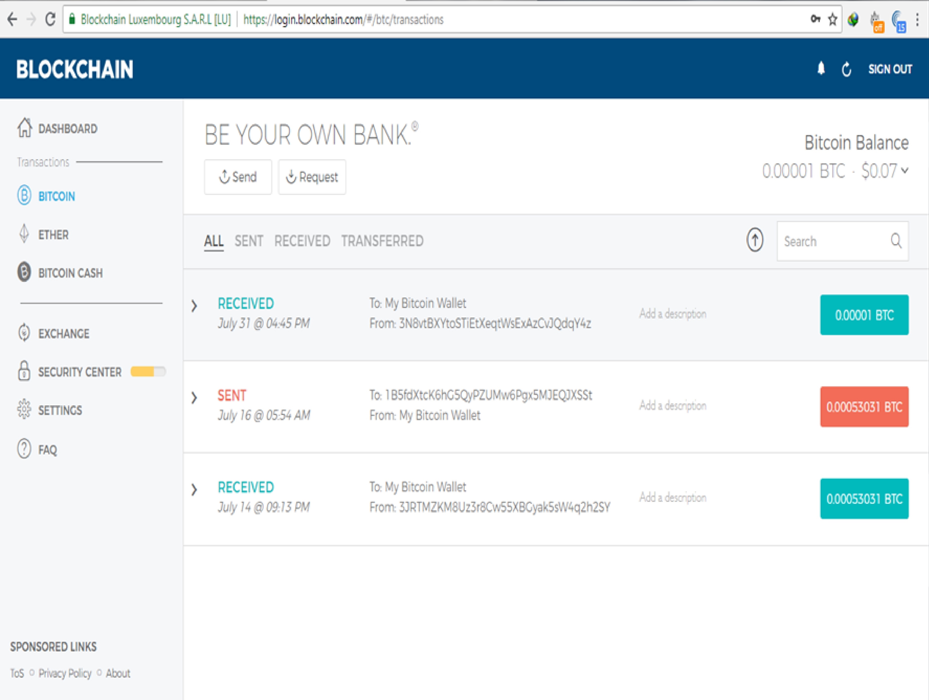Click the refresh icon beside Sign Out
Image resolution: width=929 pixels, height=700 pixels.
click(x=847, y=69)
